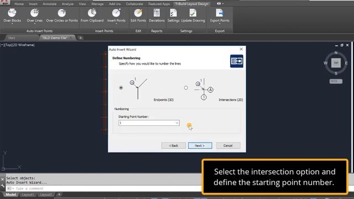
Task: Open the Annotate ribbon tab
Action: tap(49, 4)
